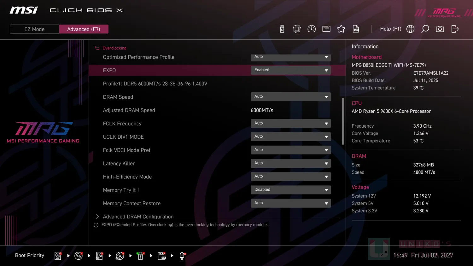Select the USB key boot priority icon
This screenshot has width=473, height=266.
point(140,256)
